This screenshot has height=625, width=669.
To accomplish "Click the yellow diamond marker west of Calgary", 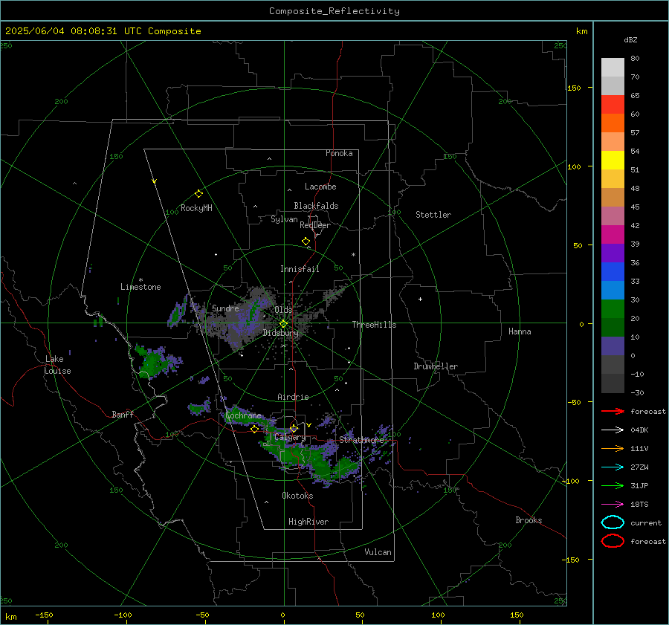I will click(254, 429).
